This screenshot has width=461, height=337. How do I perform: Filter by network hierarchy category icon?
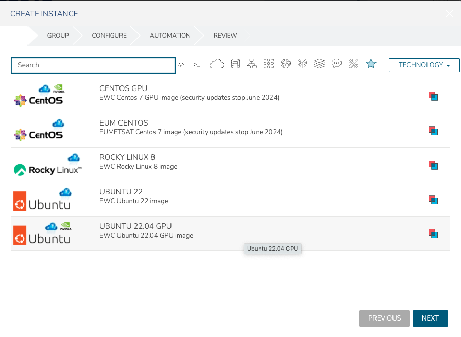tap(251, 63)
